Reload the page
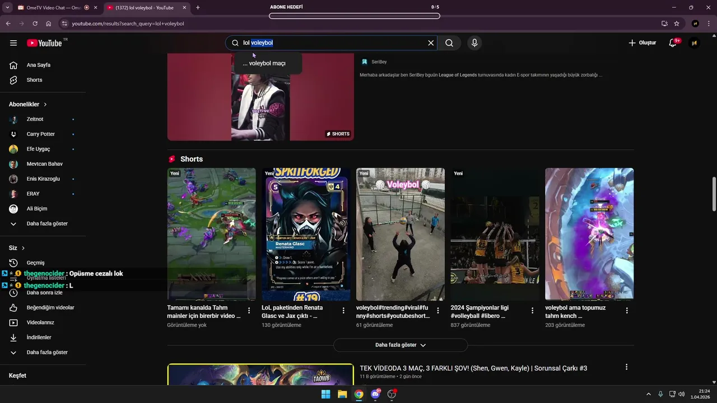The width and height of the screenshot is (717, 403). click(x=35, y=24)
